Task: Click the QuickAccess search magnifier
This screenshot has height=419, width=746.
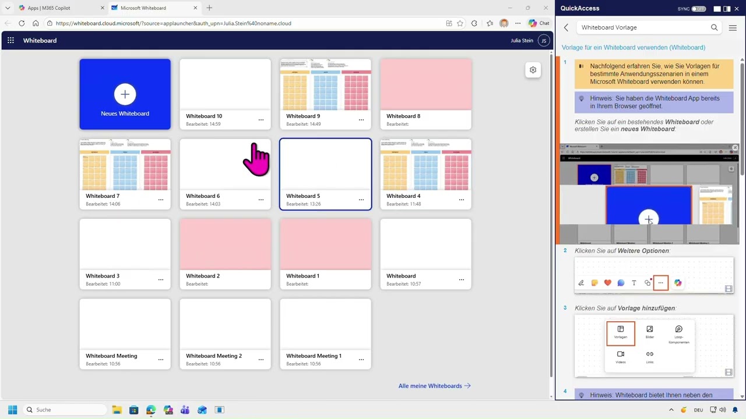Action: 714,27
